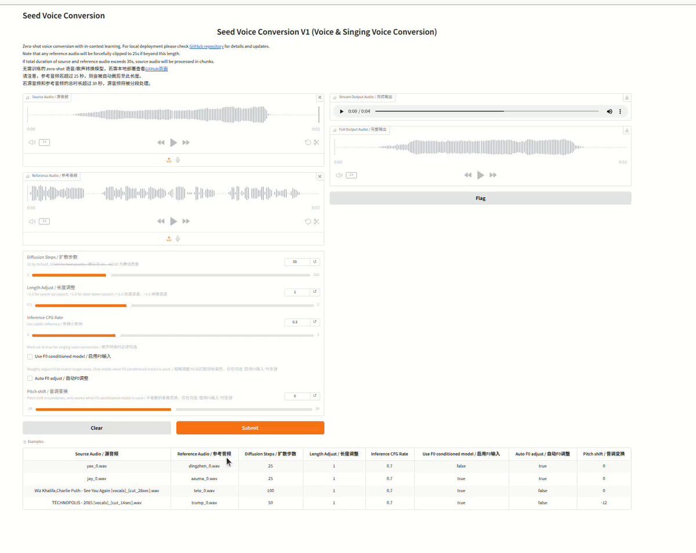Download the Full Output Audio file

[626, 130]
